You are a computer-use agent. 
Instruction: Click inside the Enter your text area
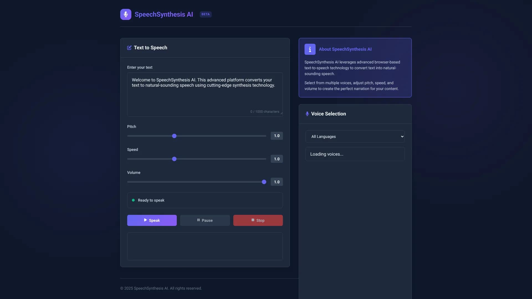(x=205, y=94)
